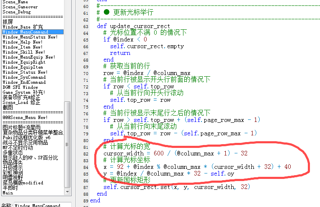
Task: Select Scene_Load 修正 script entry
Action: [21, 103]
